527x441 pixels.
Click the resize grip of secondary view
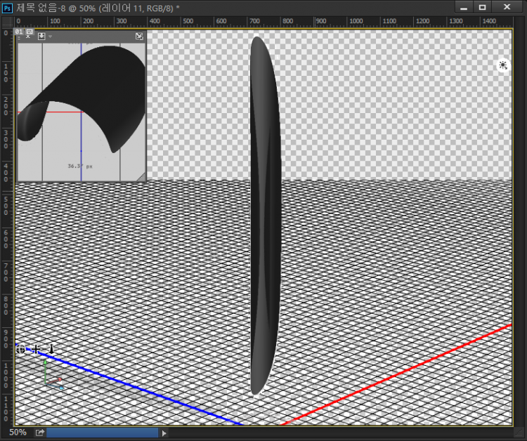(141, 176)
